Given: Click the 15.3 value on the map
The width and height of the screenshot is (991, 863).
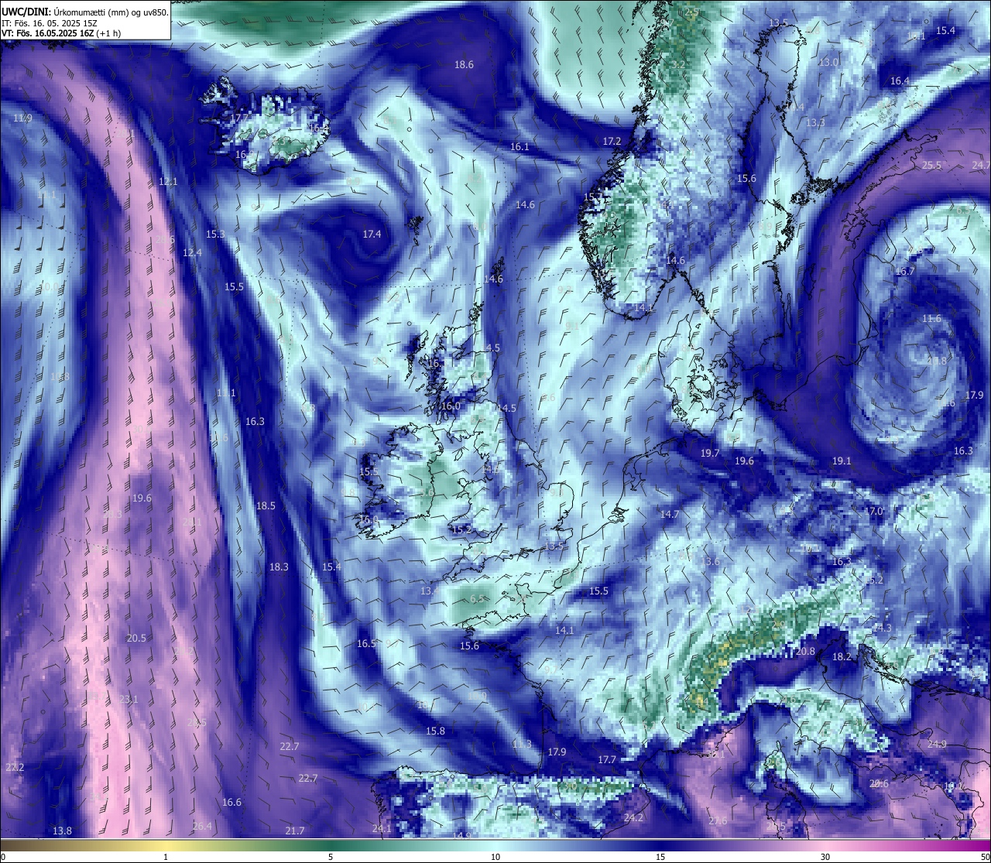Looking at the screenshot, I should pyautogui.click(x=215, y=234).
